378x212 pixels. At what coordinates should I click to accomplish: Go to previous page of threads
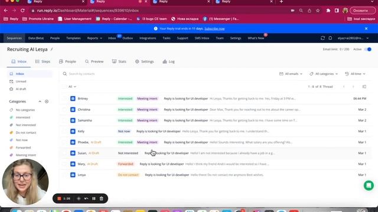point(344,87)
